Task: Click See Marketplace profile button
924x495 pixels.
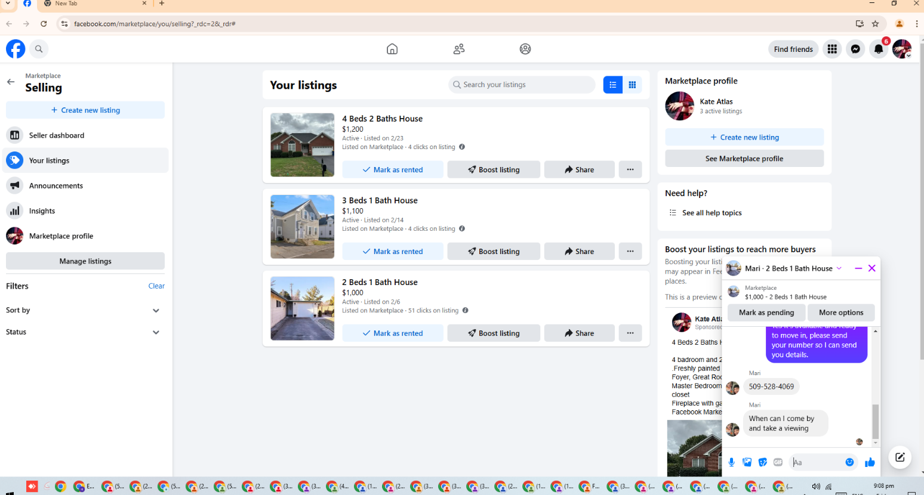Action: point(744,159)
